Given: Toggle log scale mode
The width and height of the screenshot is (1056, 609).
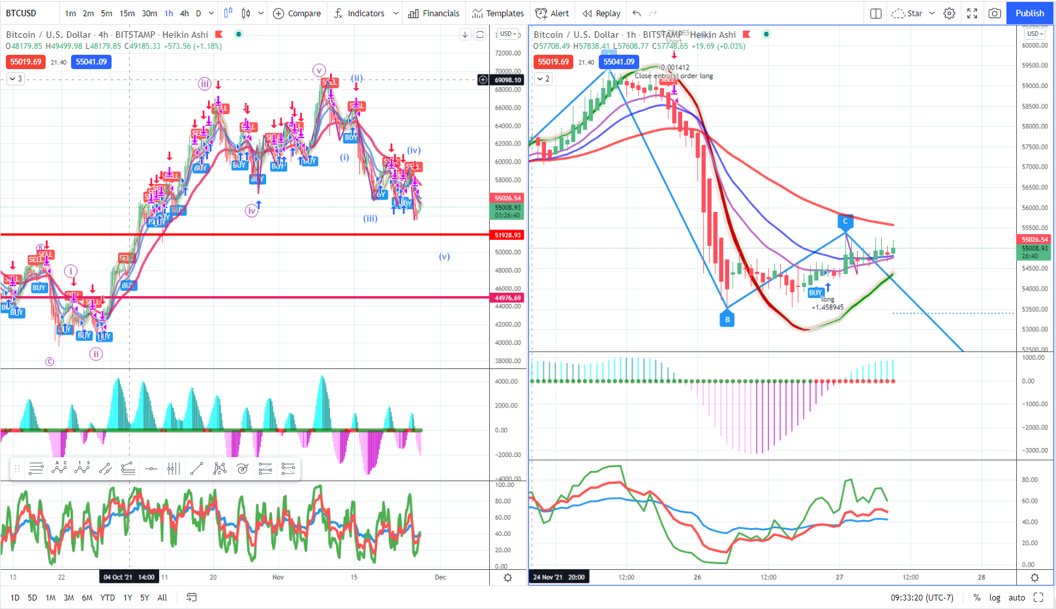Looking at the screenshot, I should 995,597.
